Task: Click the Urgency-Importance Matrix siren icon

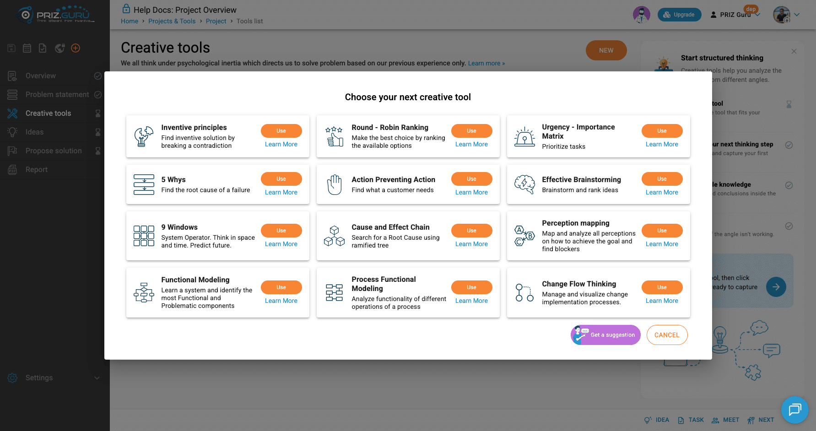Action: coord(524,136)
